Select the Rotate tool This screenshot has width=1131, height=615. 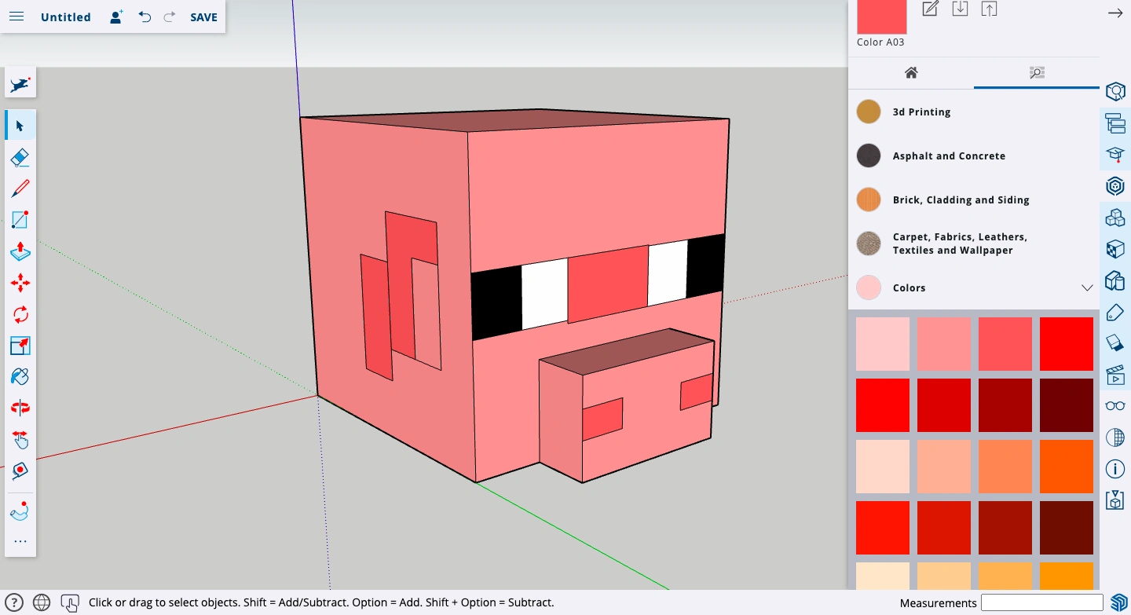click(20, 313)
